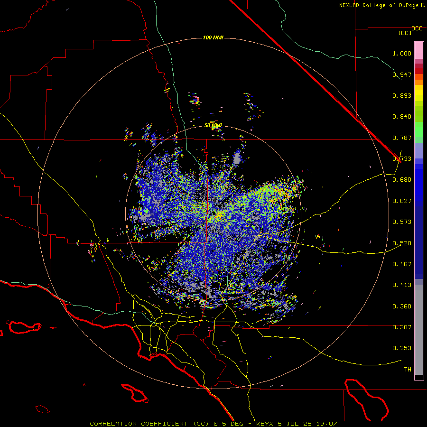Pick the 0.573 scale label
The image size is (427, 427).
402,222
